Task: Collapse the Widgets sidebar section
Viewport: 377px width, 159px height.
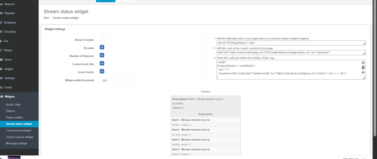Action: pos(10,97)
